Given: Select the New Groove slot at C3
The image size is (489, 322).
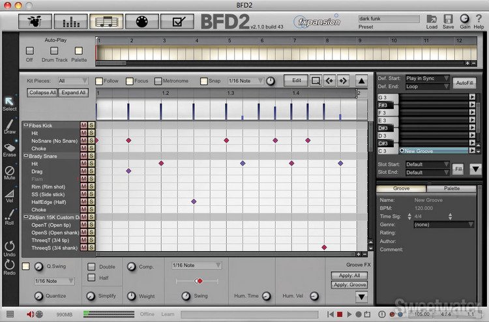Looking at the screenshot, I should (x=434, y=151).
